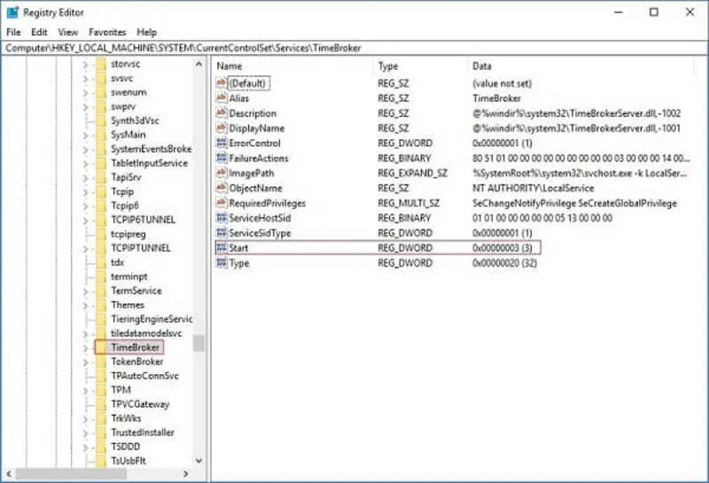The image size is (709, 483).
Task: Click Start data value 0x00000003 (3)
Action: pos(502,248)
